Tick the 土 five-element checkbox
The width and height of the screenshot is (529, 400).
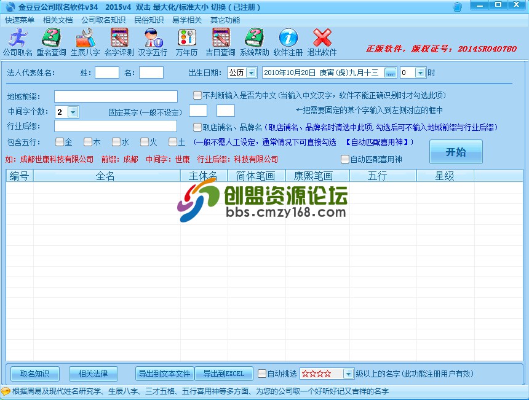coord(173,142)
